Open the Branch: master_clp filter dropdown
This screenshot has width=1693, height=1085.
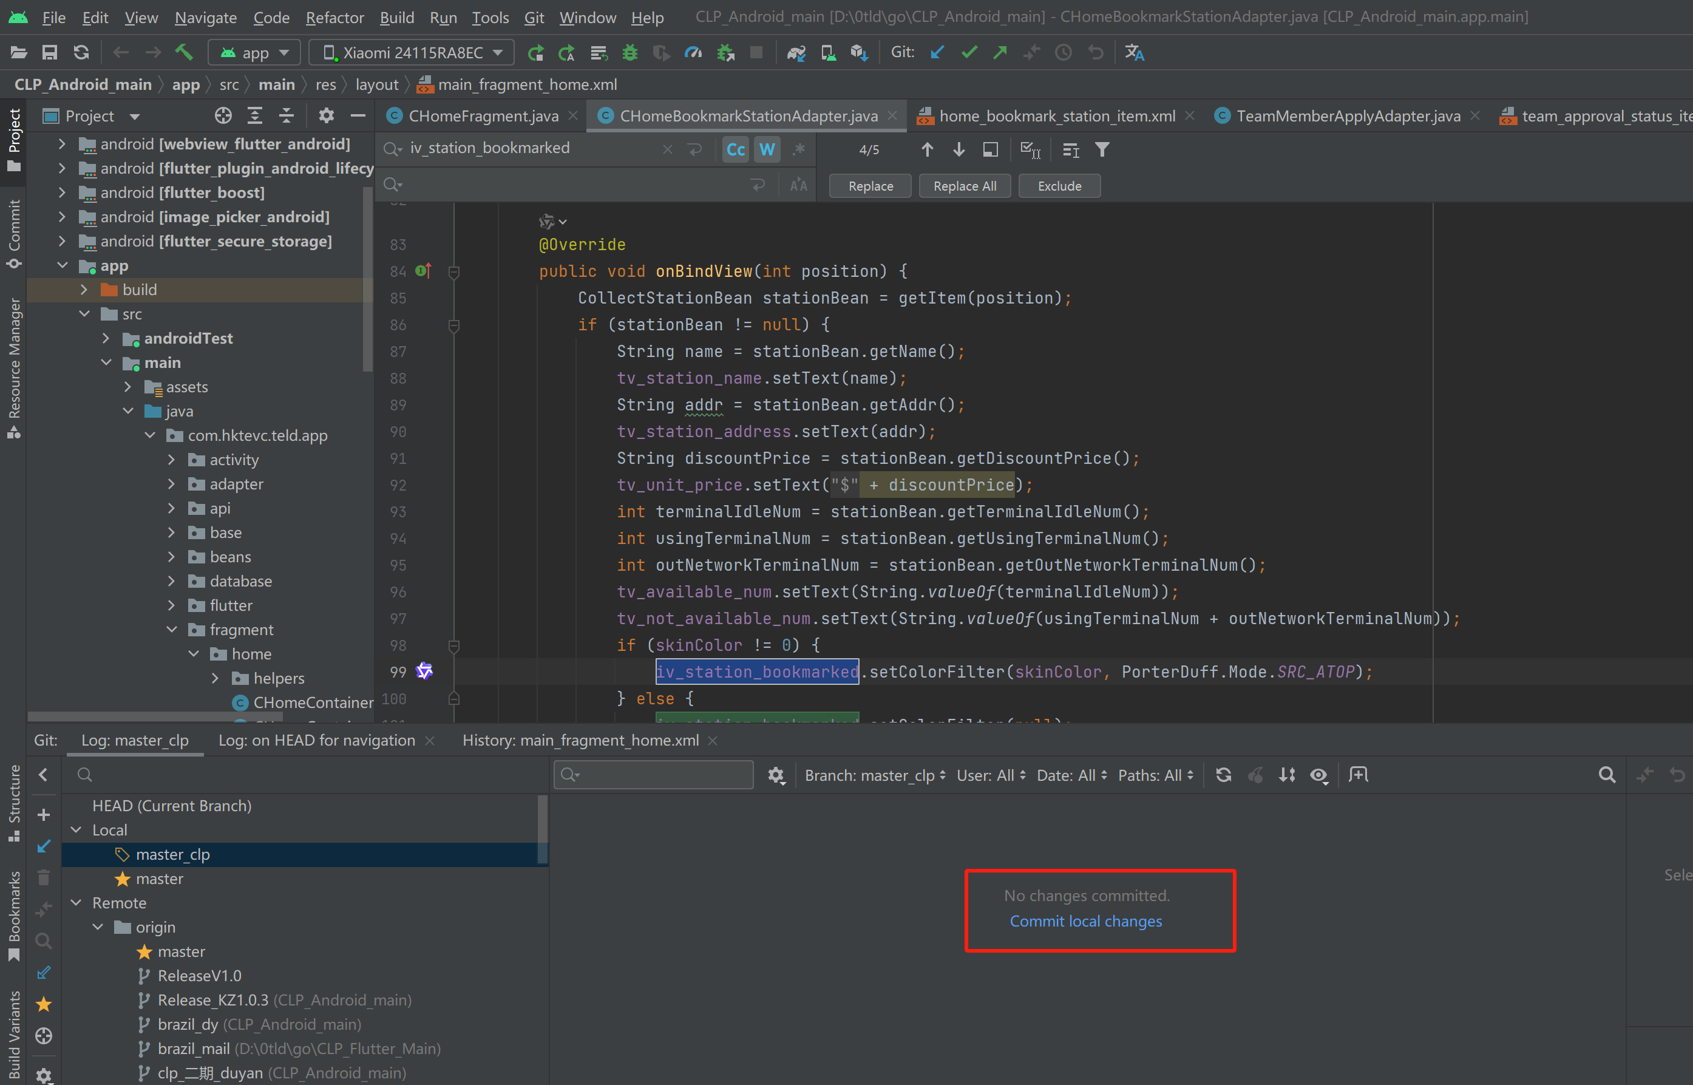[875, 775]
